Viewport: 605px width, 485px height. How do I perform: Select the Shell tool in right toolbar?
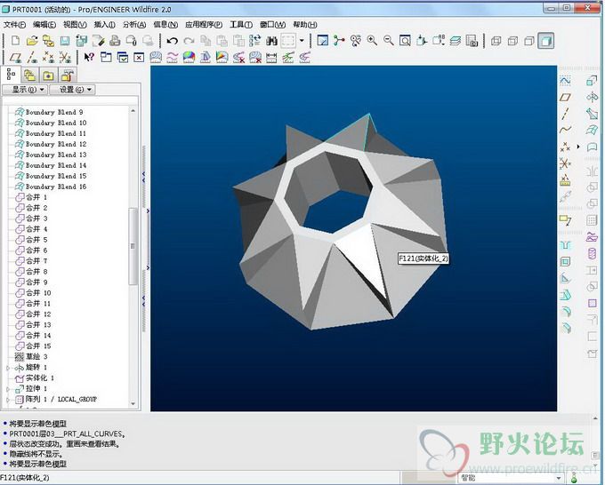(565, 262)
